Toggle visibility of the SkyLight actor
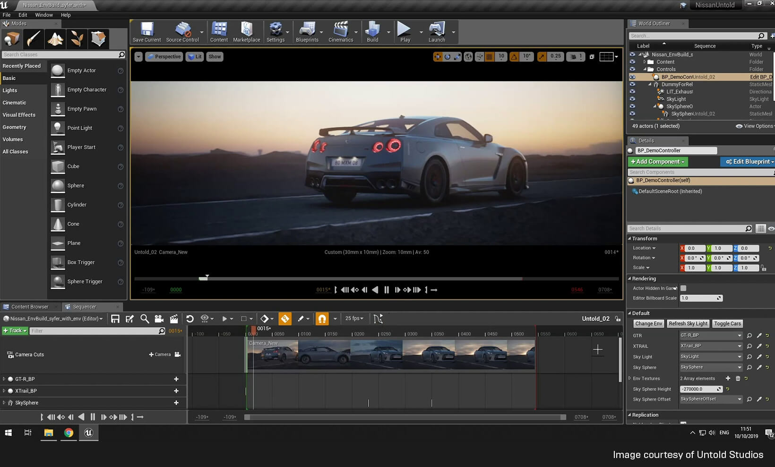Image resolution: width=775 pixels, height=467 pixels. tap(632, 99)
